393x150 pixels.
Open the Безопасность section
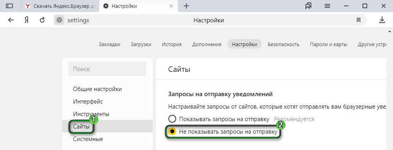click(x=284, y=45)
